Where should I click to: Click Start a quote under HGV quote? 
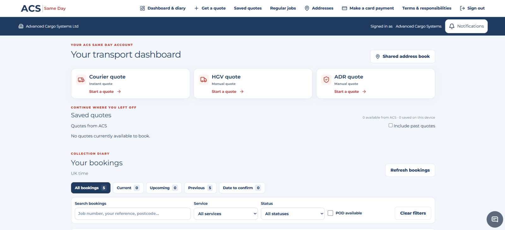point(224,92)
